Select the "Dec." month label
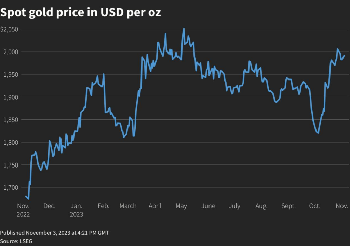This screenshot has height=246, width=350. [x=49, y=206]
